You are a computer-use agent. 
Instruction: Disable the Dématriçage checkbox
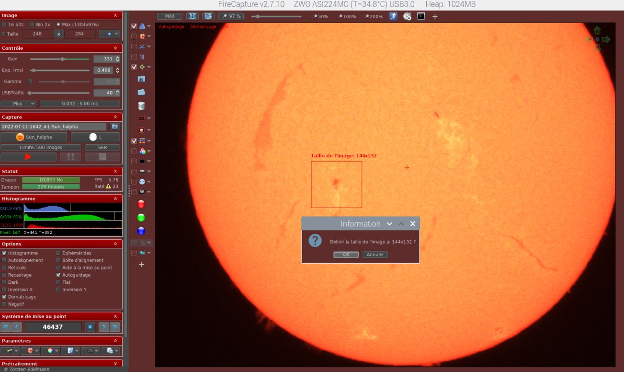[4, 297]
